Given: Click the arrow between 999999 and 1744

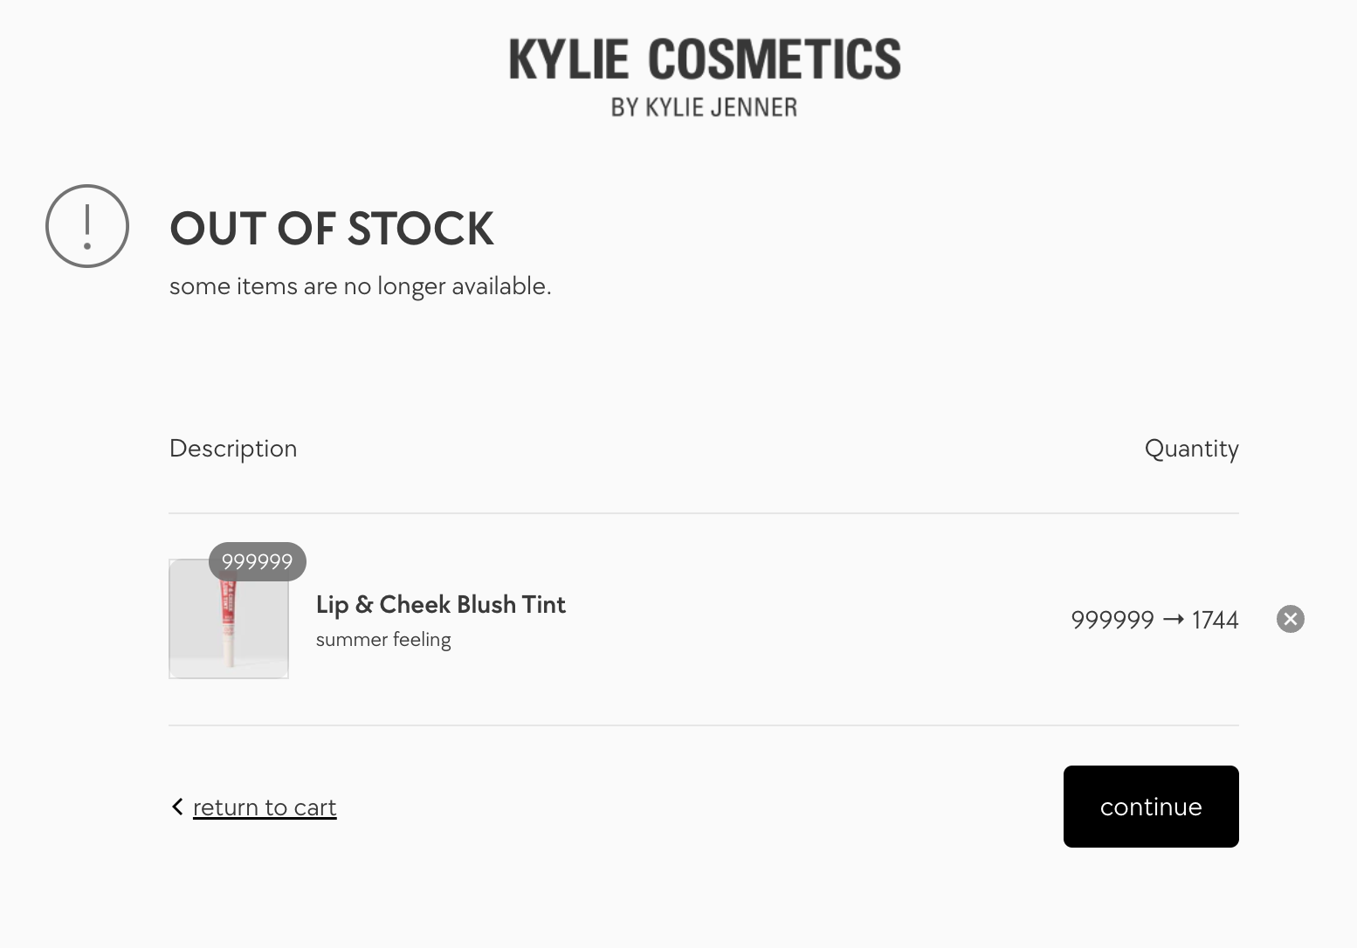Looking at the screenshot, I should coord(1173,619).
